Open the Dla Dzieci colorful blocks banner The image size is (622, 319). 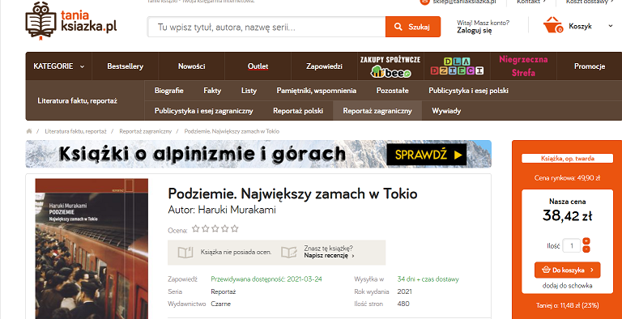tap(457, 66)
